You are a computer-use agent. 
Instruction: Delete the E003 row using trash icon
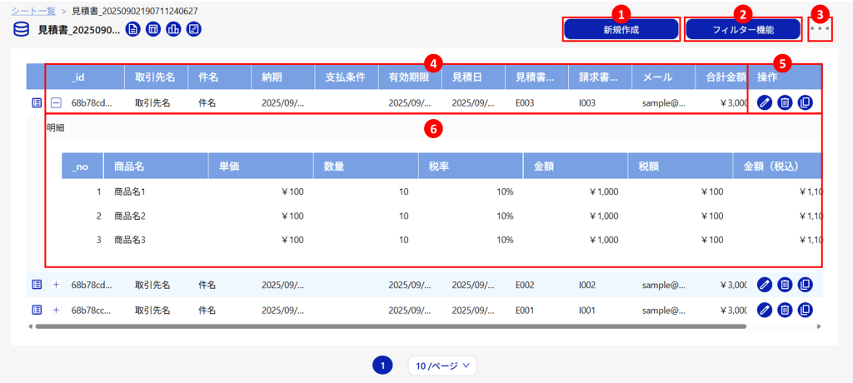pos(785,103)
